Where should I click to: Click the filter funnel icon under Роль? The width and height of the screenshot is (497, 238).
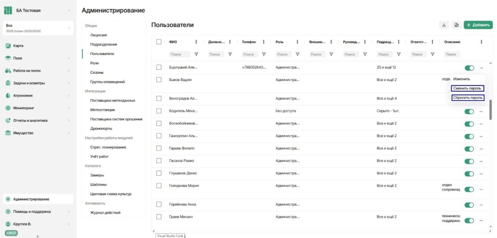298,54
